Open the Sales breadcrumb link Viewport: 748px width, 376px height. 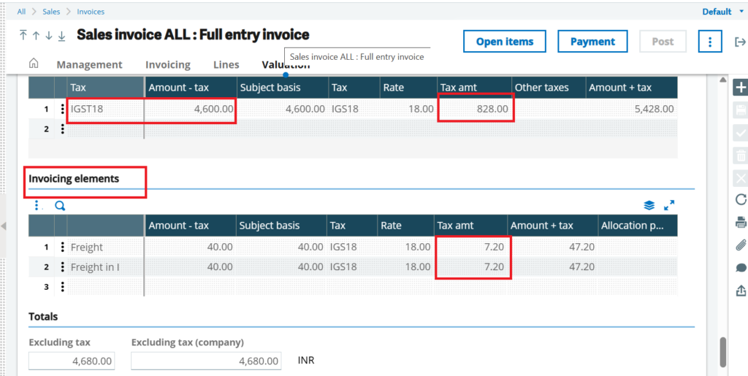click(52, 12)
